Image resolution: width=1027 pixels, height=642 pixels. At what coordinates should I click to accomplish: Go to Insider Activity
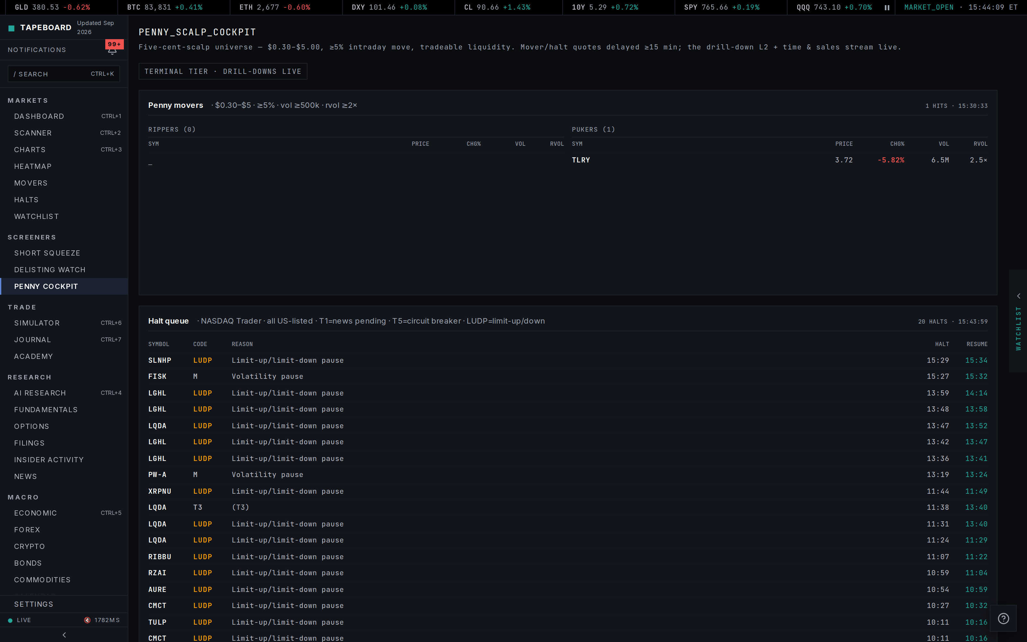coord(64,460)
